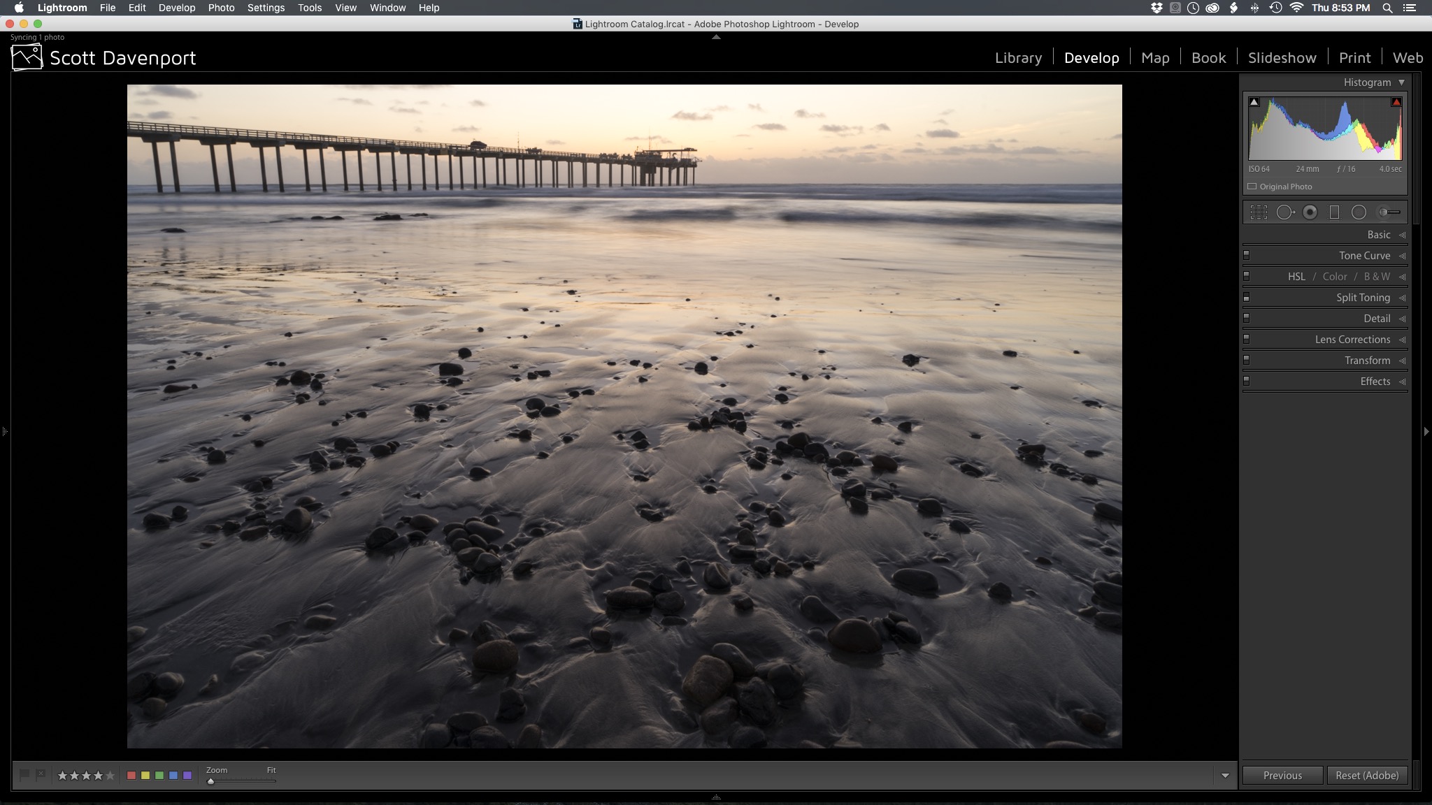Open Time Machine menu bar icon

pos(1275,8)
